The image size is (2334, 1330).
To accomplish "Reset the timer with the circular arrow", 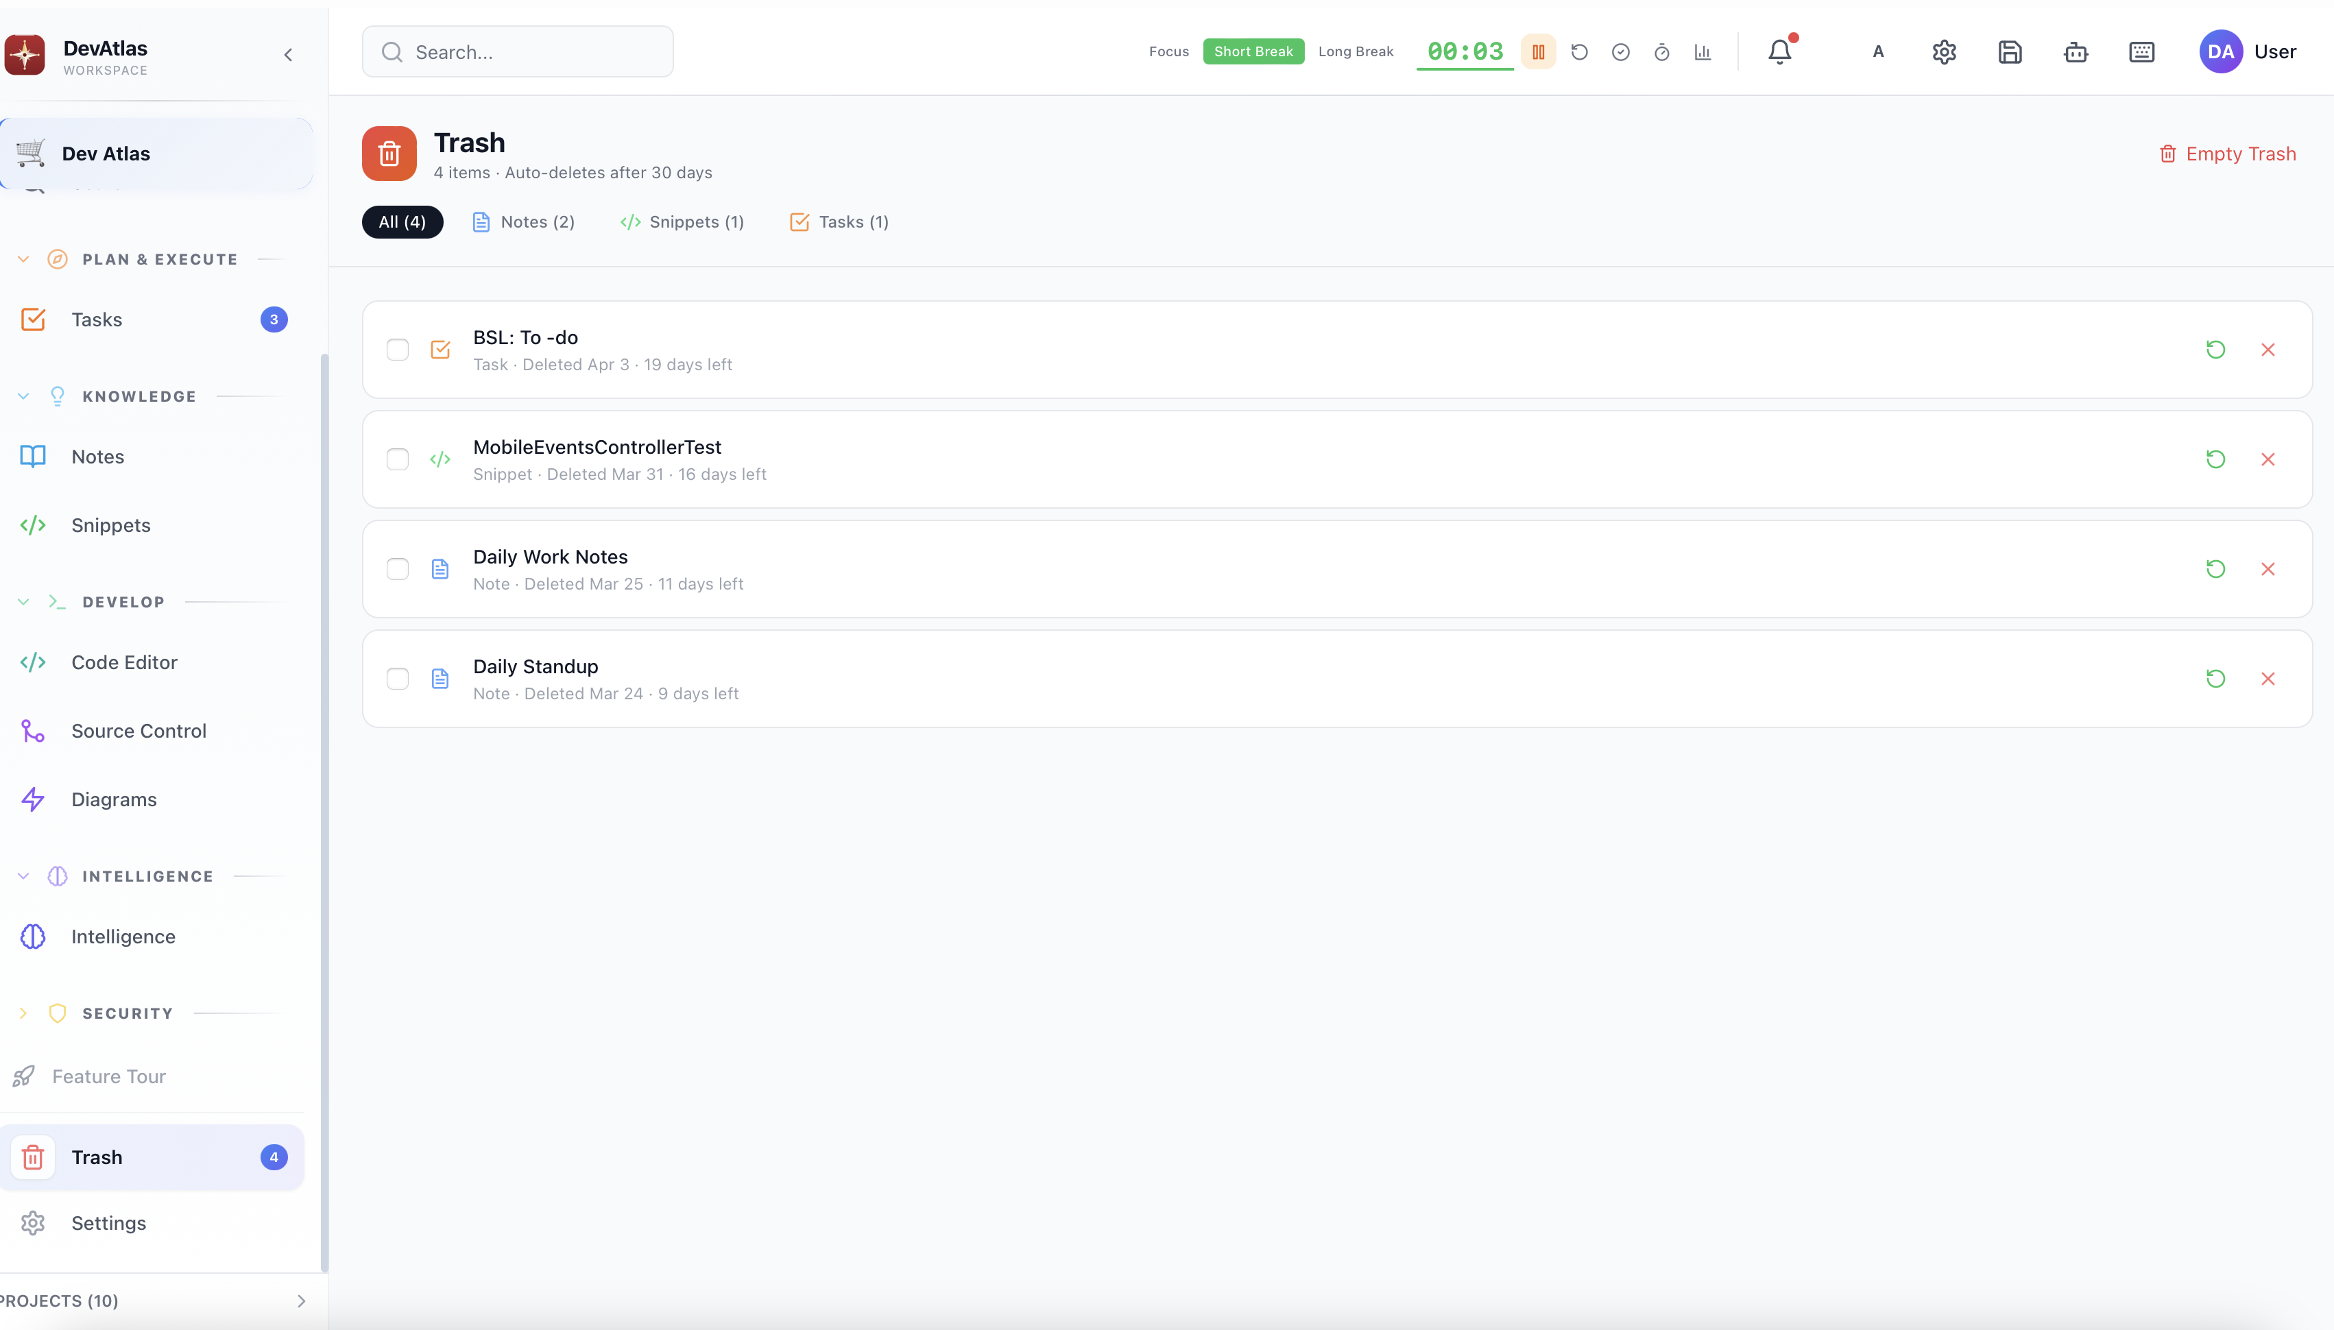I will click(x=1580, y=52).
